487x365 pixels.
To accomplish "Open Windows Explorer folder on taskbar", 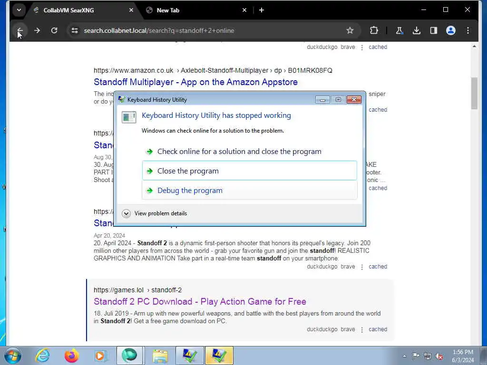I will coord(160,355).
